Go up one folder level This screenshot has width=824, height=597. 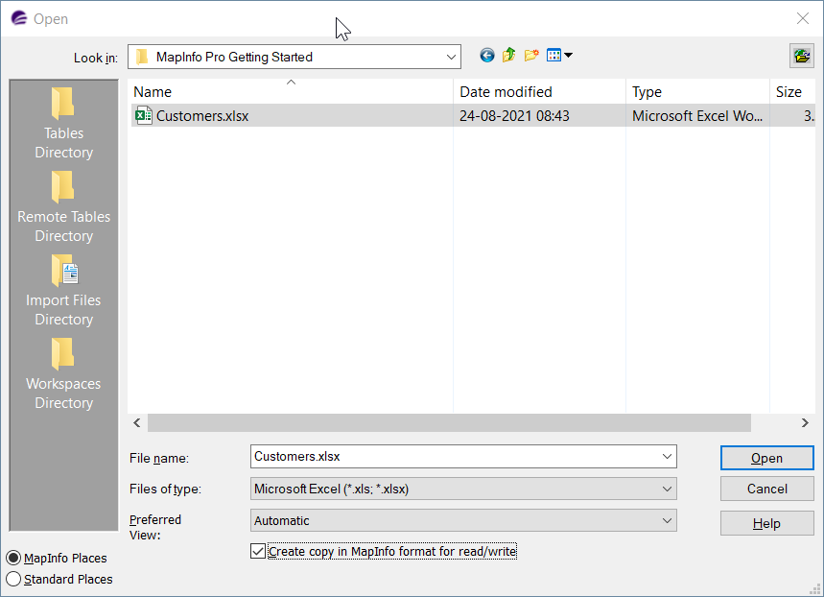point(508,56)
